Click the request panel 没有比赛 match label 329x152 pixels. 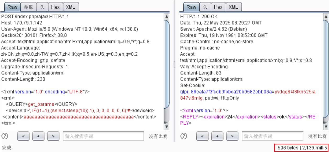tap(158, 136)
